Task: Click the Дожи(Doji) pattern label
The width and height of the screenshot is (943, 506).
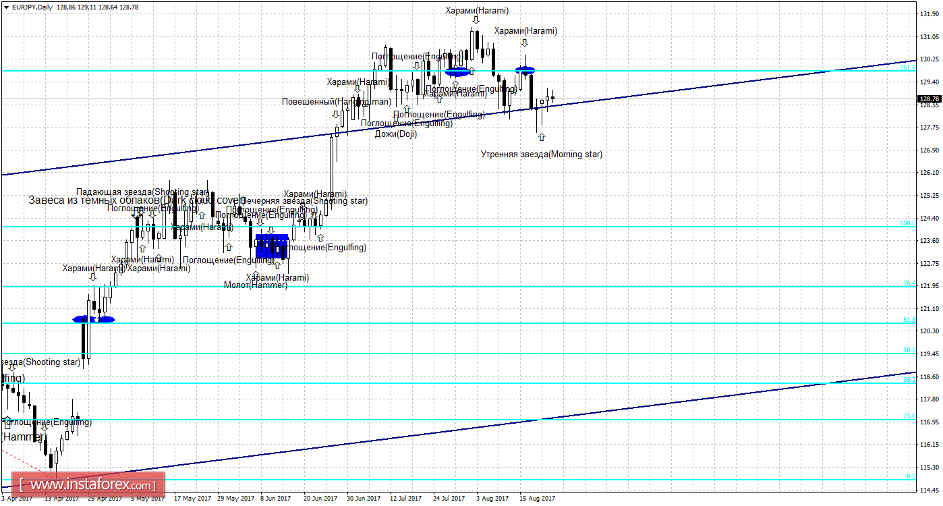Action: tap(396, 134)
